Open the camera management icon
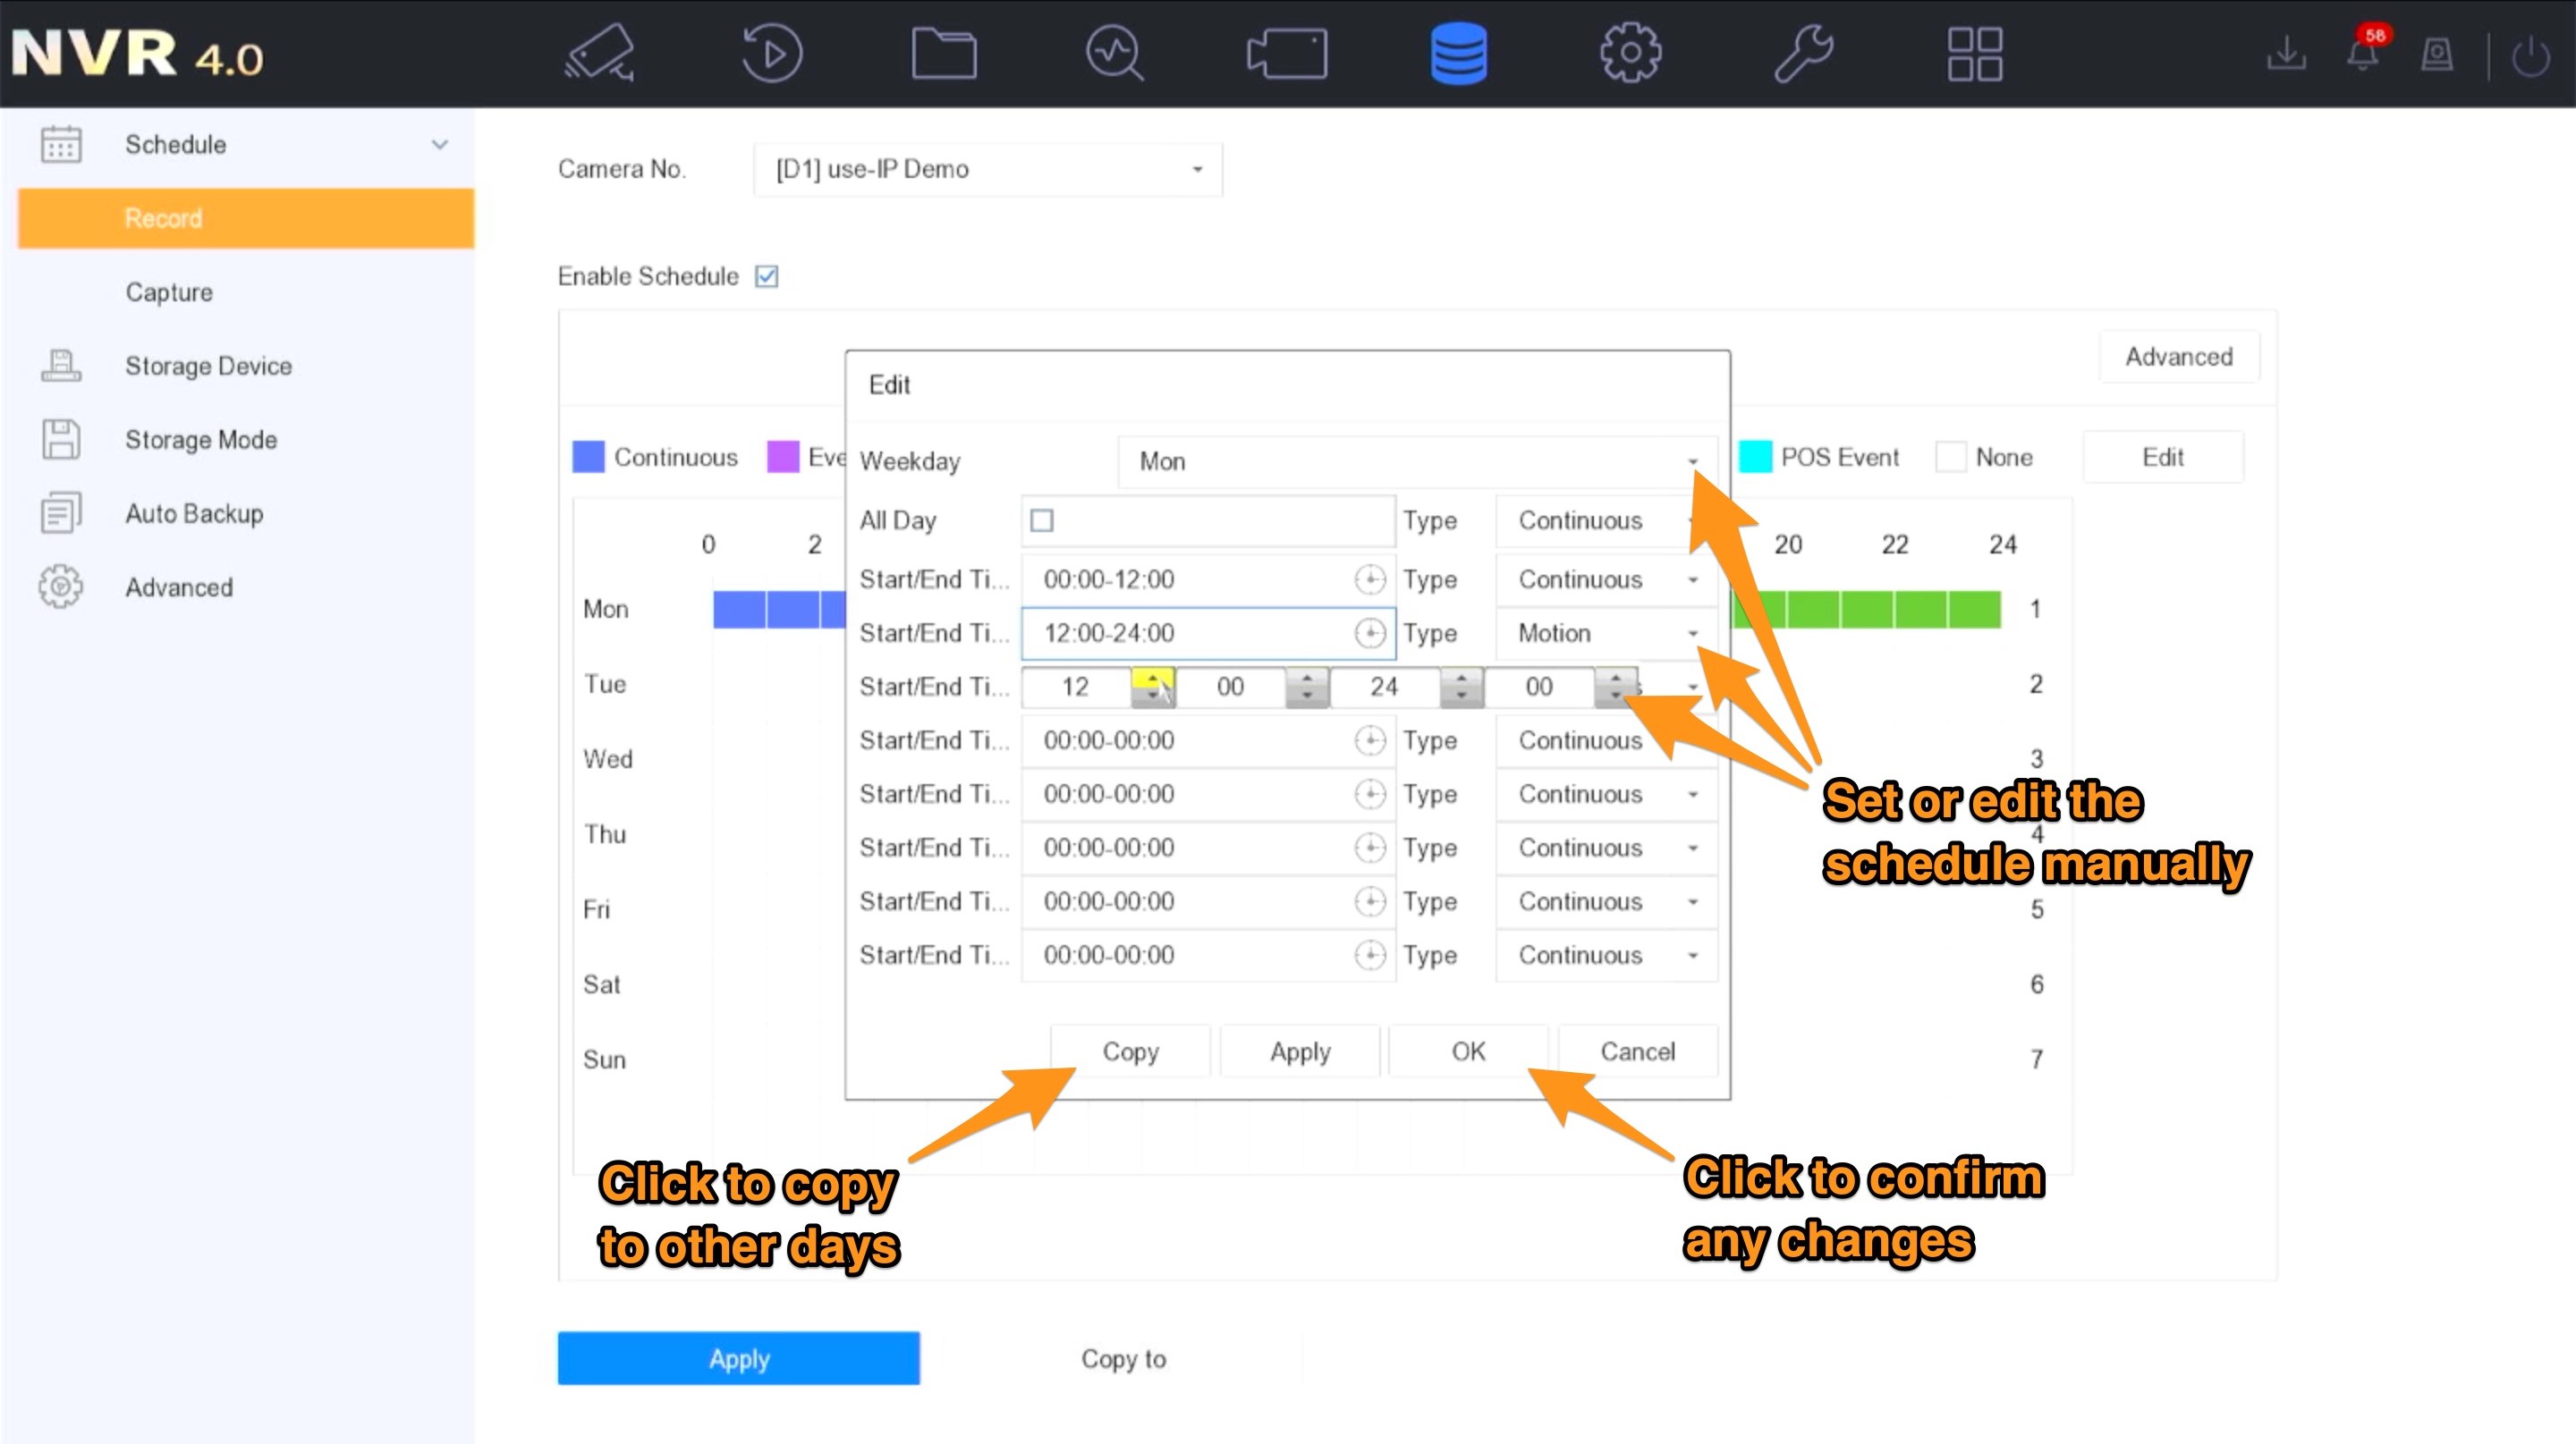The height and width of the screenshot is (1444, 2576). point(1287,53)
